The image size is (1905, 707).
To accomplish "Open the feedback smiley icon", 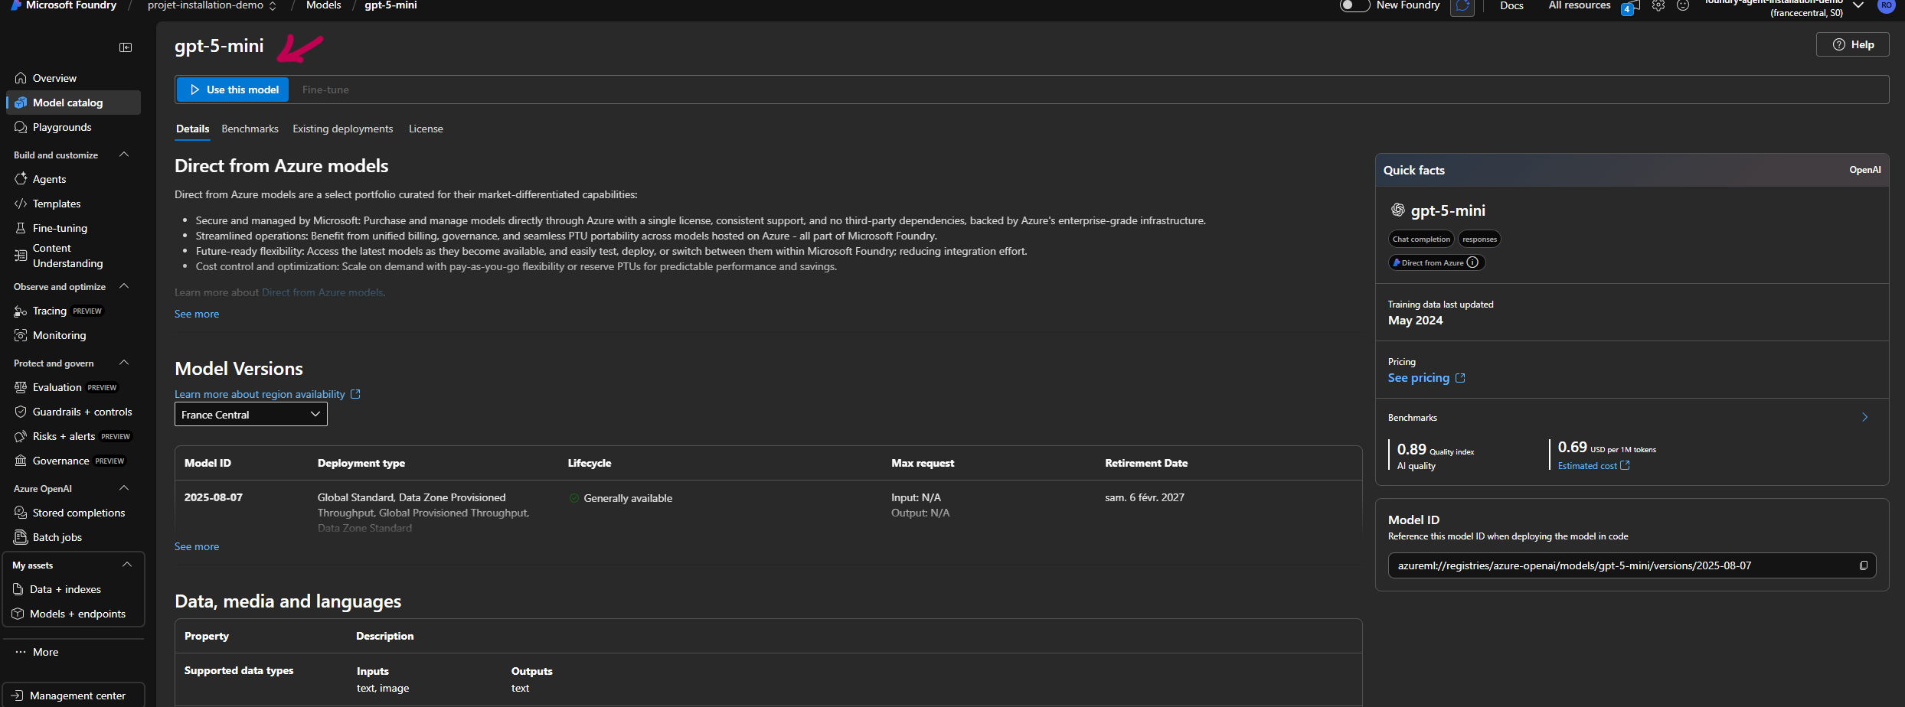I will pyautogui.click(x=1683, y=6).
